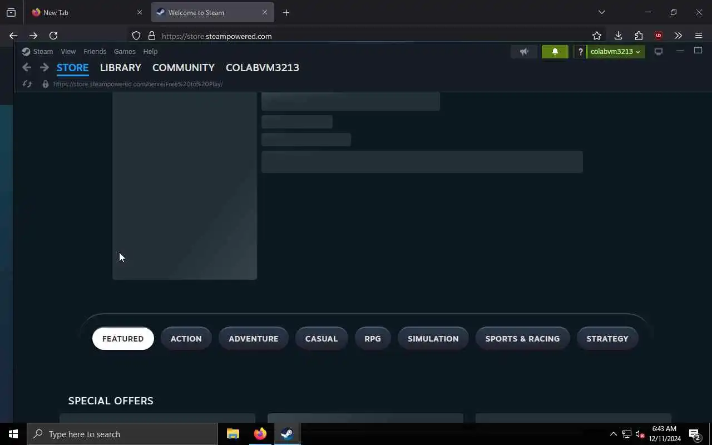Click the taskbar clock and date

click(x=665, y=434)
